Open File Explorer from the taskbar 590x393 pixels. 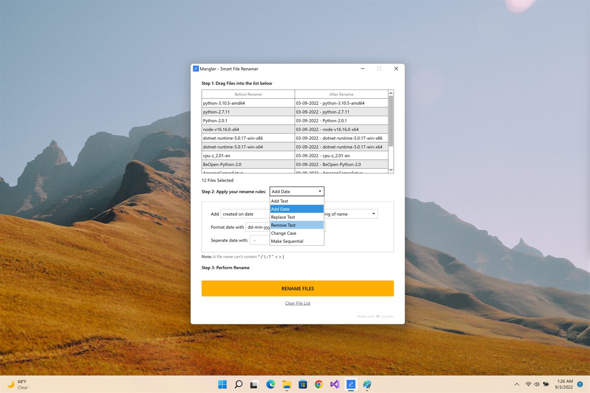[286, 385]
